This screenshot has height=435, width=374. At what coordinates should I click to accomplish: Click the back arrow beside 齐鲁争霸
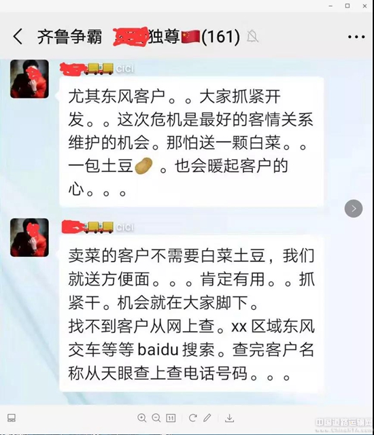18,36
